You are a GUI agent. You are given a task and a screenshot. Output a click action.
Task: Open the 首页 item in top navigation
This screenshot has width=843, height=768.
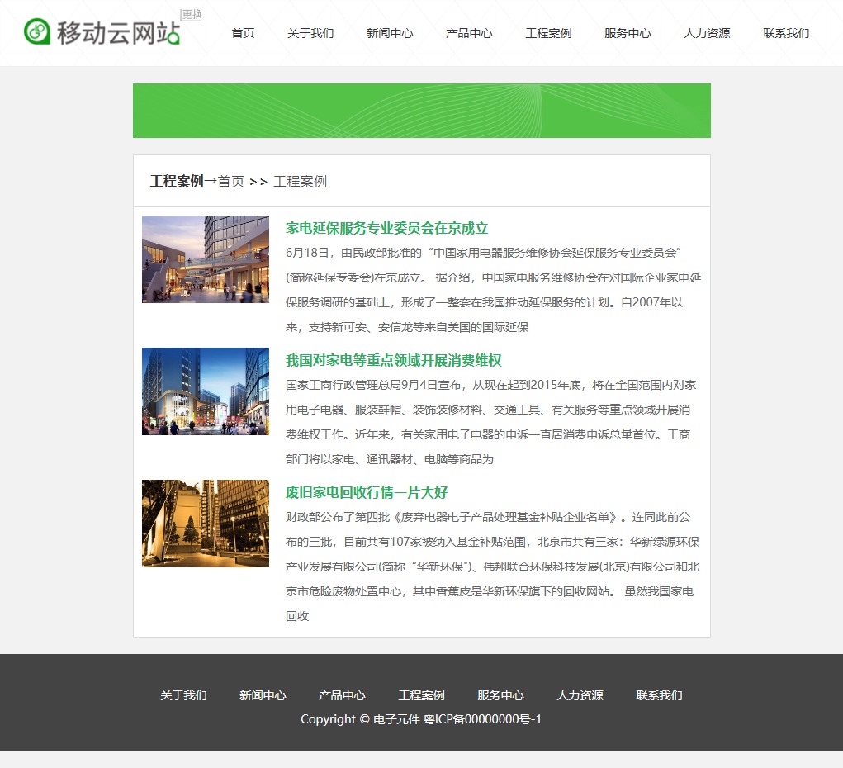243,34
